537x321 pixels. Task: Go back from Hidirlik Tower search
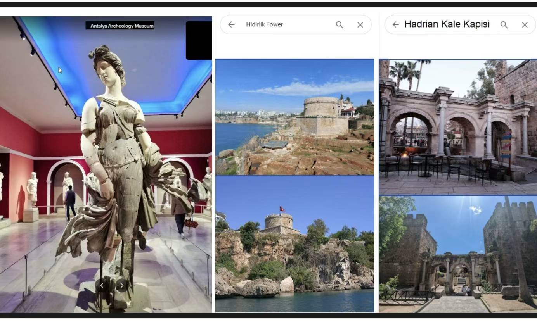[231, 24]
